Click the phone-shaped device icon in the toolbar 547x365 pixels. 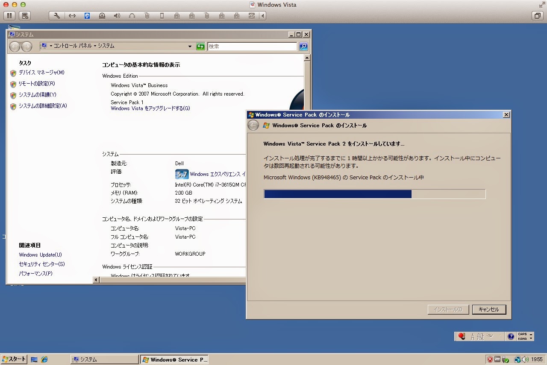point(162,16)
